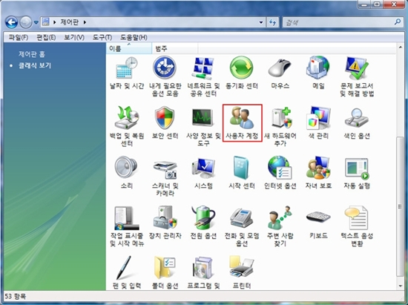Viewport: 408px width, 305px height.
Task: Open the 사용자 계정 (User Accounts) icon
Action: (x=242, y=123)
